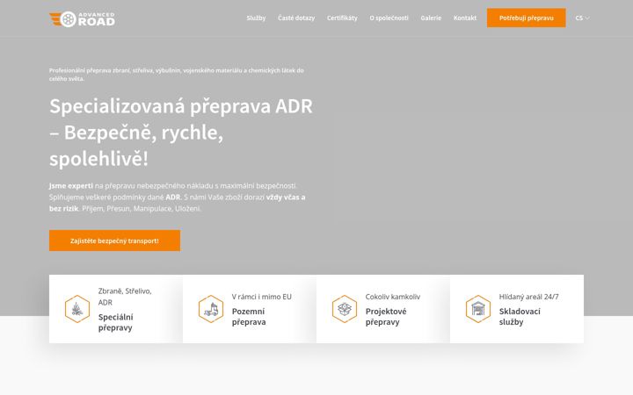This screenshot has width=633, height=395.
Task: Select the 'Hlídaný areál 24/7' text
Action: (529, 297)
